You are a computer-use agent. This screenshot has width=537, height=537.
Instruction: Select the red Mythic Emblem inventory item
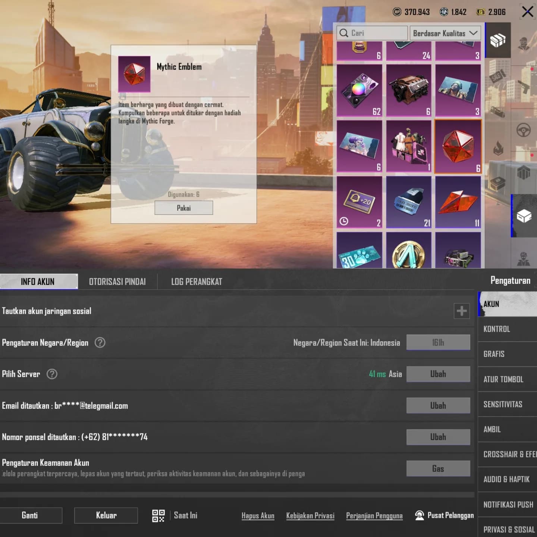tap(458, 147)
